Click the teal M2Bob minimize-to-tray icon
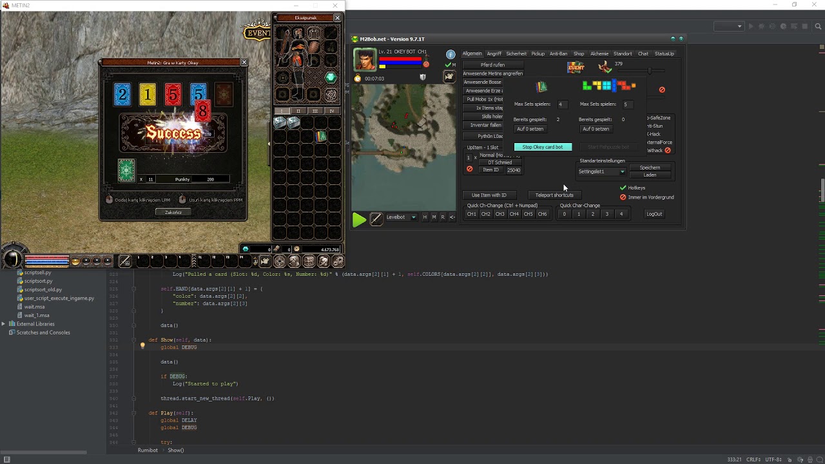Image resolution: width=825 pixels, height=464 pixels. pos(673,39)
